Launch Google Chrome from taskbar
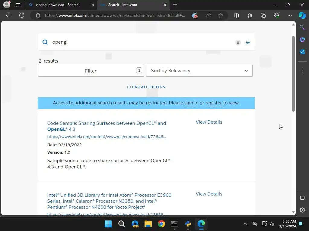The width and height of the screenshot is (309, 231). pos(161,224)
